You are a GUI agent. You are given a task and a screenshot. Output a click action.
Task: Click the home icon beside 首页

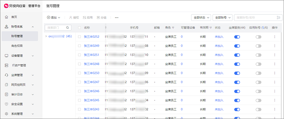click(7, 17)
